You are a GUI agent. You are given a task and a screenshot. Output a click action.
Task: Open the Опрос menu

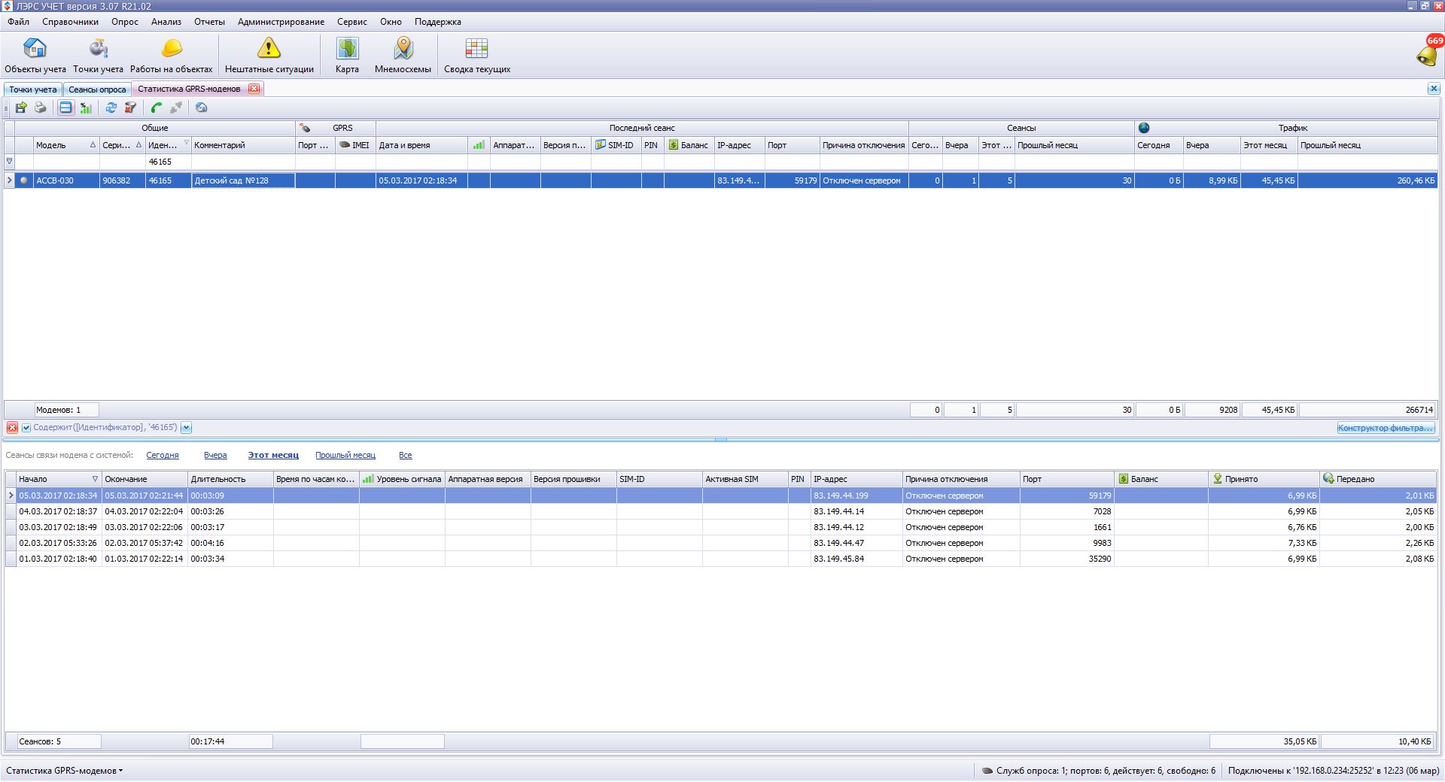[x=125, y=22]
